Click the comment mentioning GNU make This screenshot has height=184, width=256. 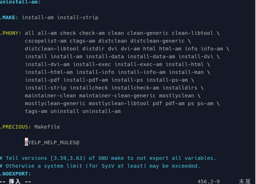[x=108, y=158]
